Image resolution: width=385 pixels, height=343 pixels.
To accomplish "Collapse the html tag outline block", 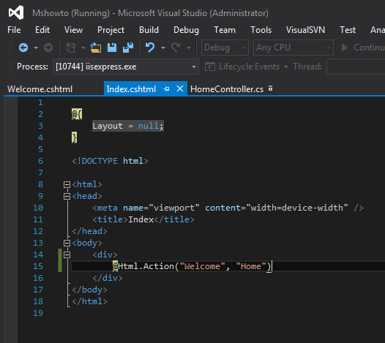I will [67, 184].
